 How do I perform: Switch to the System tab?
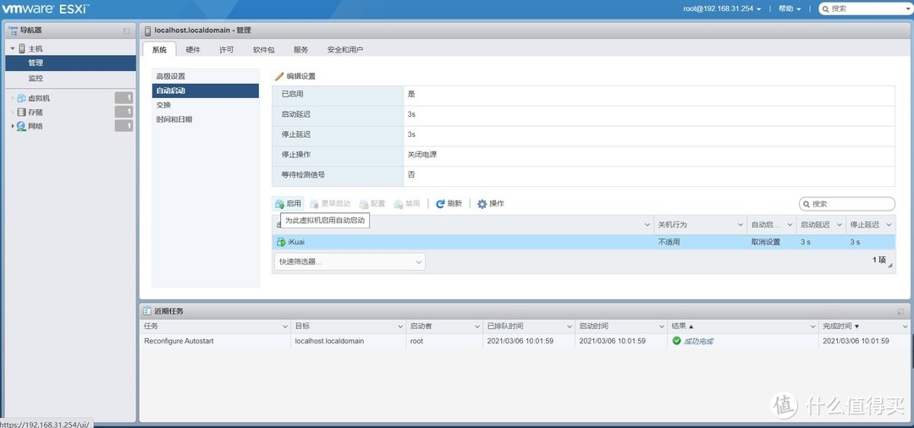[159, 50]
